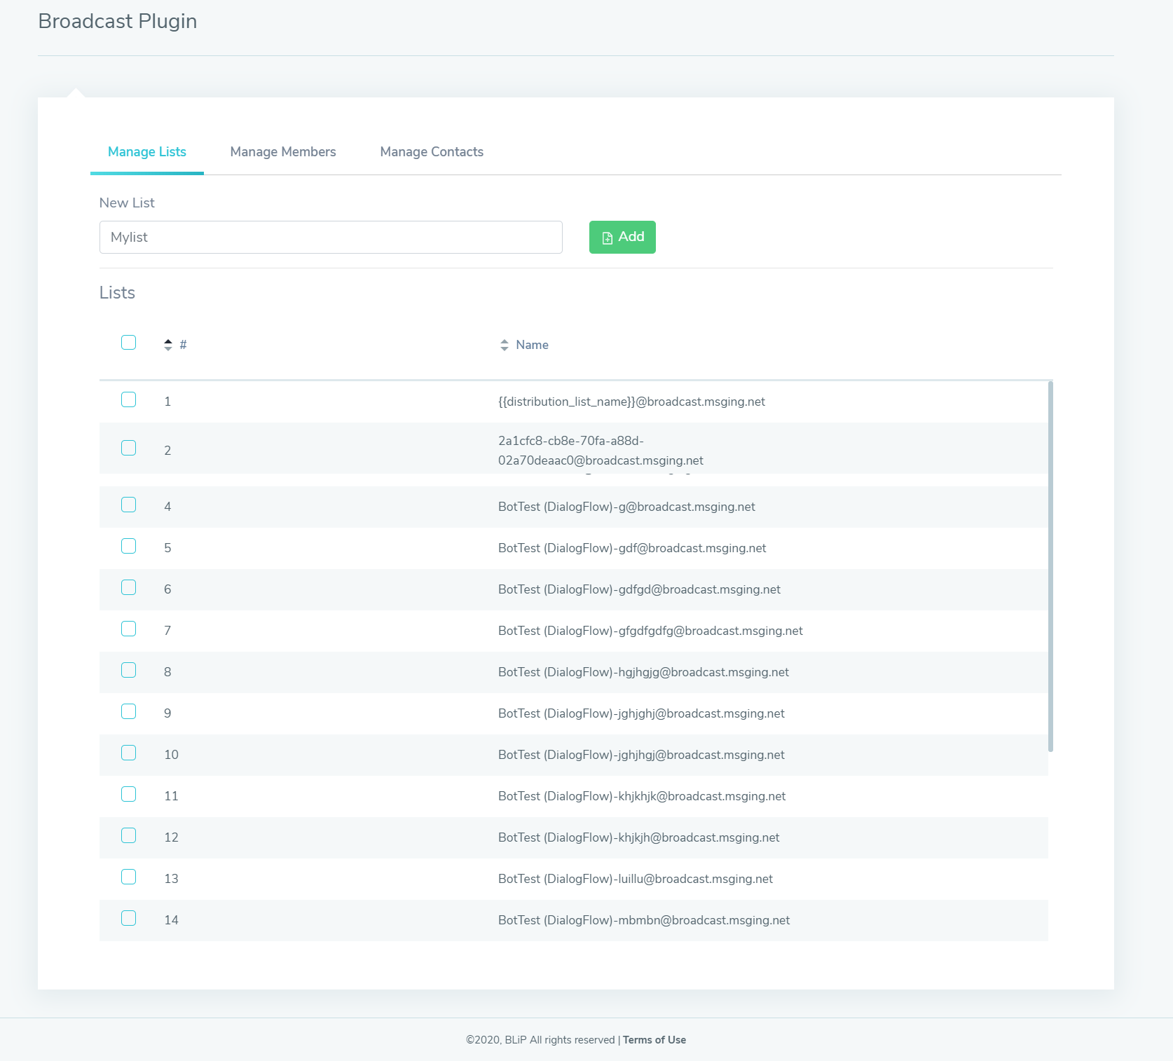Click BotTest (DialogFlow)-hgjhgjg@broadcast.msging.net
Screen dimensions: 1173x1061
point(643,672)
